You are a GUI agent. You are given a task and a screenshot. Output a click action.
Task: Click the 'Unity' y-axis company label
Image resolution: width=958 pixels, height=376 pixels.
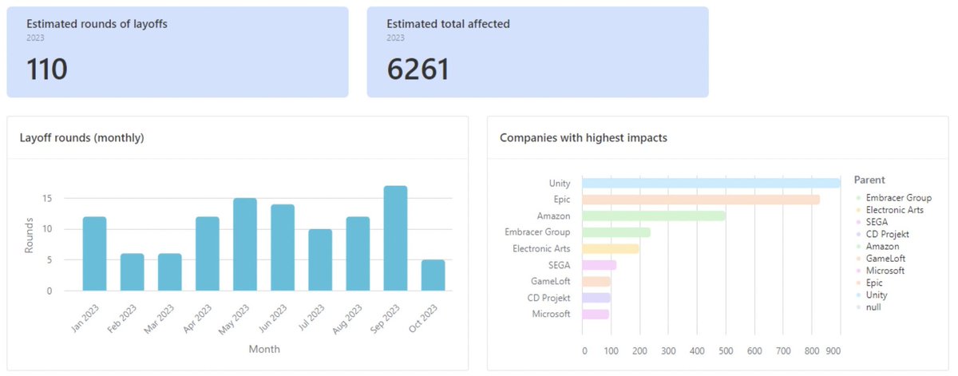coord(560,183)
